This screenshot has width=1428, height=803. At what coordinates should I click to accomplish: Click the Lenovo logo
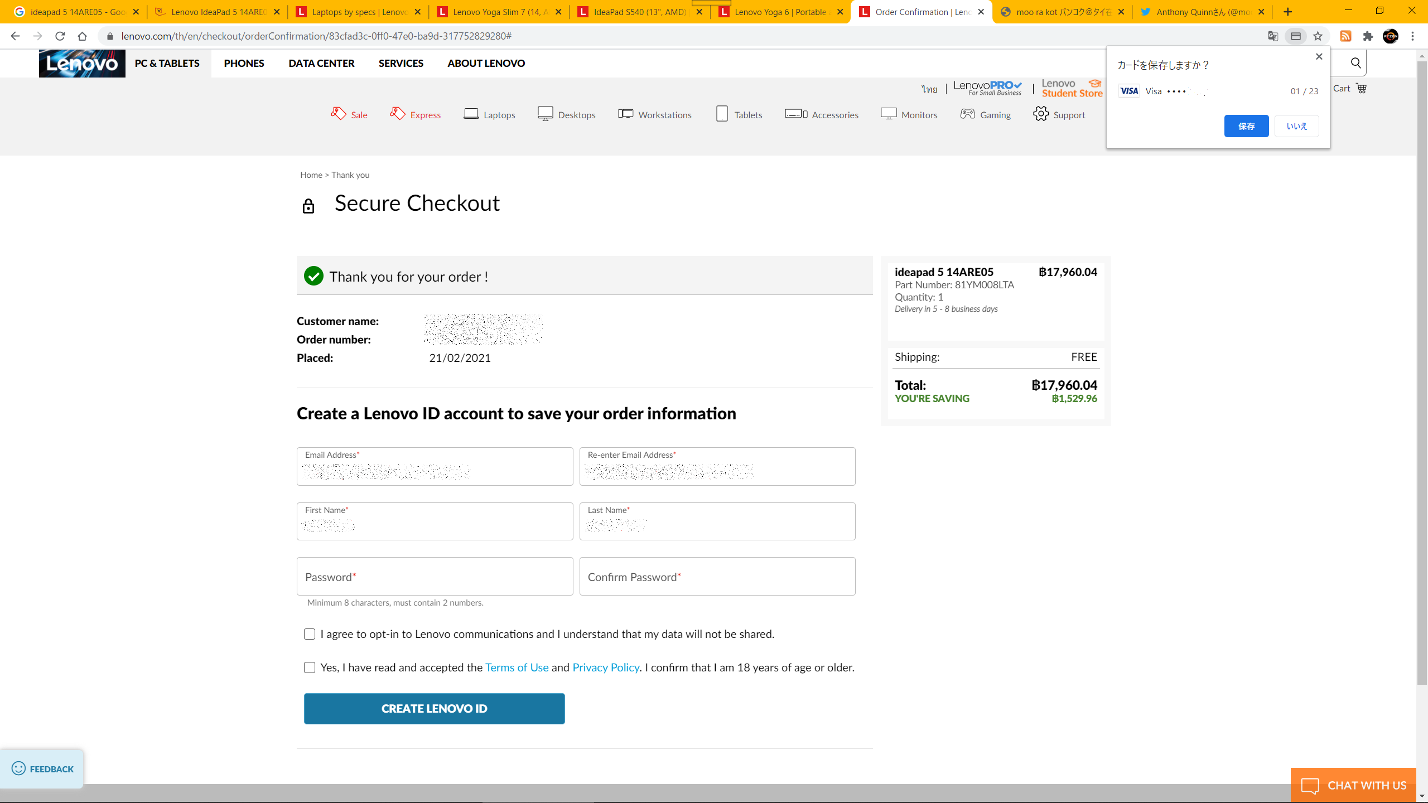[82, 64]
